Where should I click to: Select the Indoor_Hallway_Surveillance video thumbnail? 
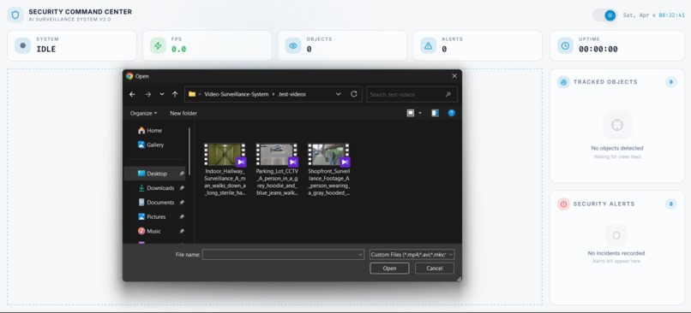coord(225,155)
